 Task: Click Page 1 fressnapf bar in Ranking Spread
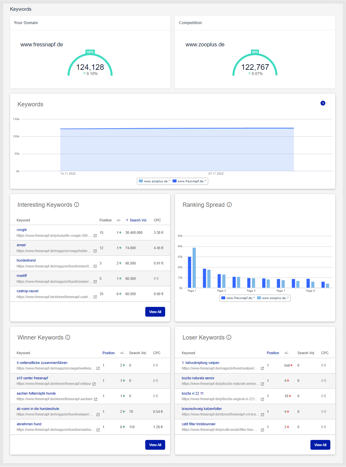[190, 272]
